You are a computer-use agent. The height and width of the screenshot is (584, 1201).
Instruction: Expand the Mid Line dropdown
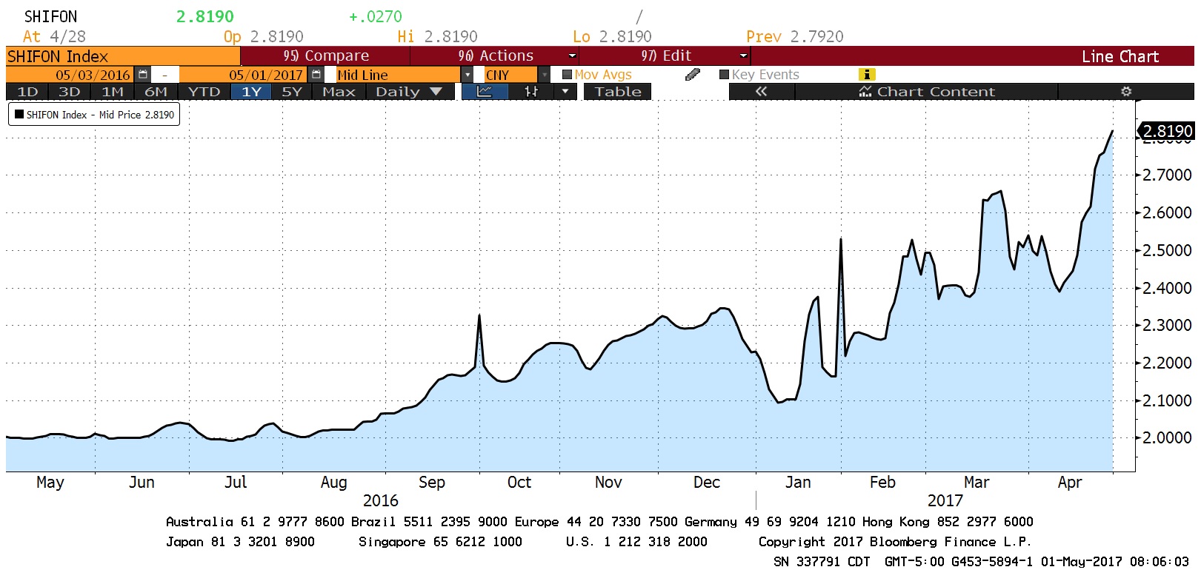[x=468, y=75]
